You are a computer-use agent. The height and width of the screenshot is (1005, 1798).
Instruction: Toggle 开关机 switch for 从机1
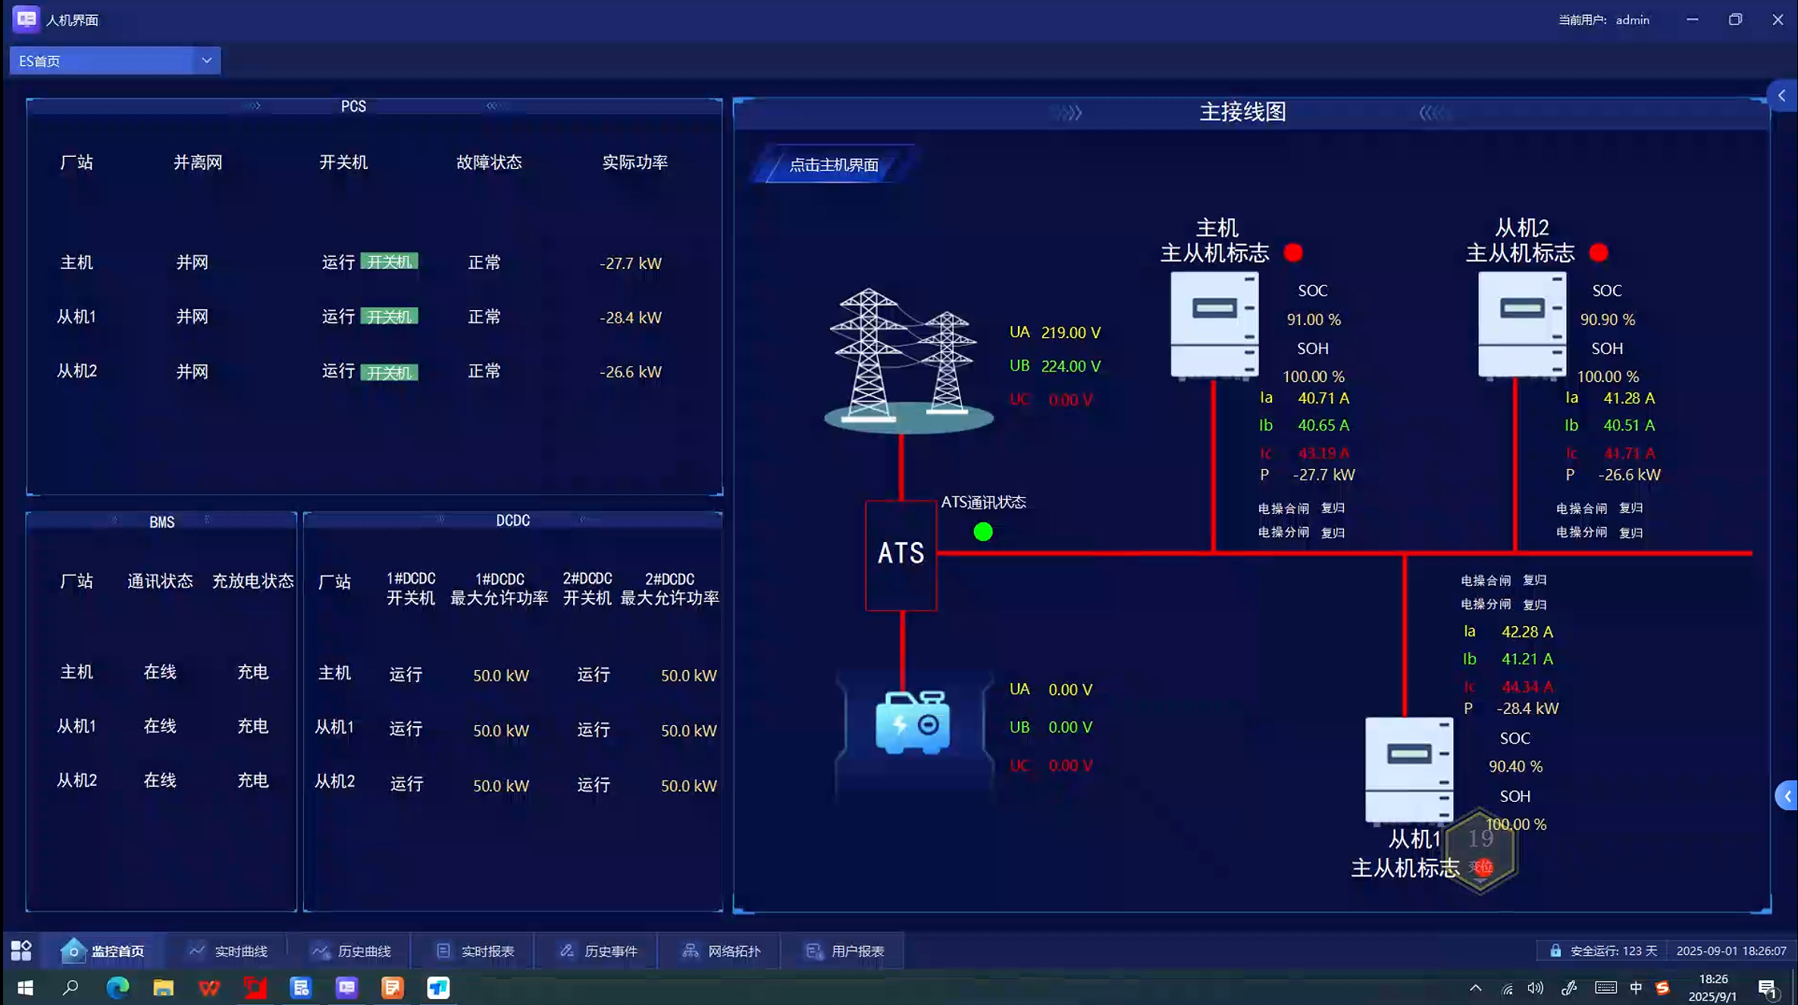click(x=389, y=317)
